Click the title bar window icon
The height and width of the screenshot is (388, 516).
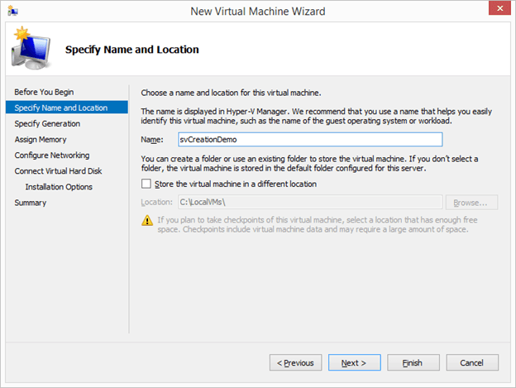coord(12,11)
